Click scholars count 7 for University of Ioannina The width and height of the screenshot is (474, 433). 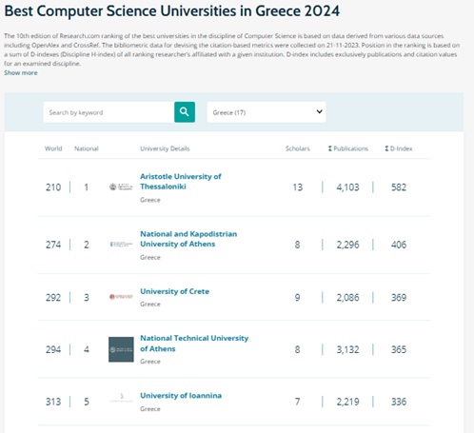click(297, 402)
